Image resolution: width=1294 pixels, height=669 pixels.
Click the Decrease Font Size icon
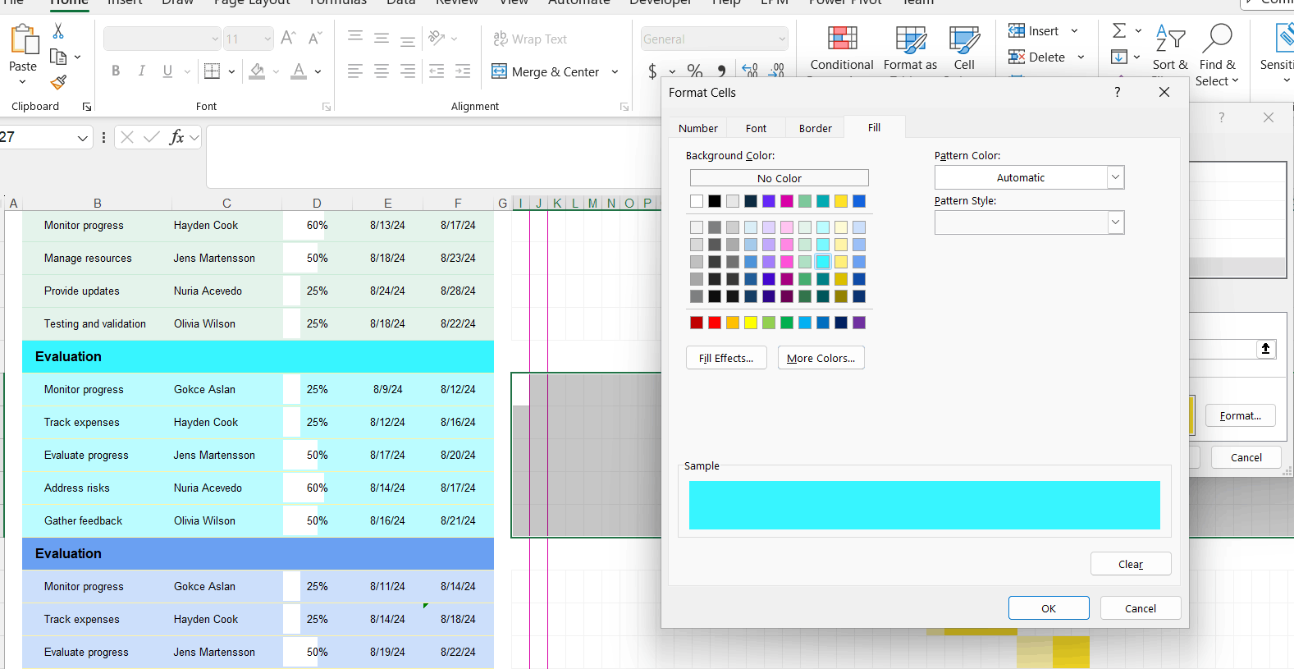click(x=315, y=39)
